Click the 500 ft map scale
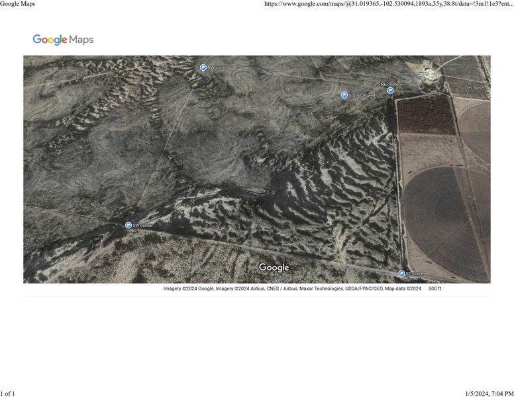Viewport: 514px width, 397px height. [x=435, y=288]
